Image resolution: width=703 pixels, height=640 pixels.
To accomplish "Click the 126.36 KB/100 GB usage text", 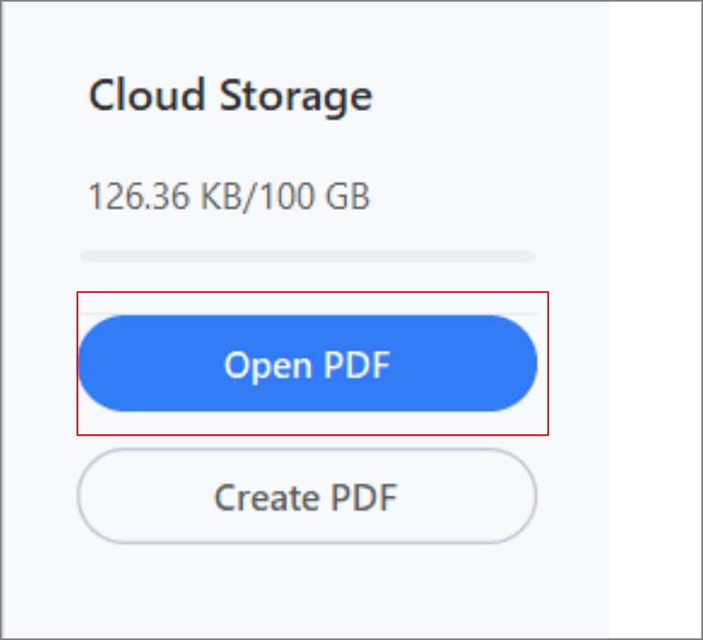I will click(x=228, y=197).
